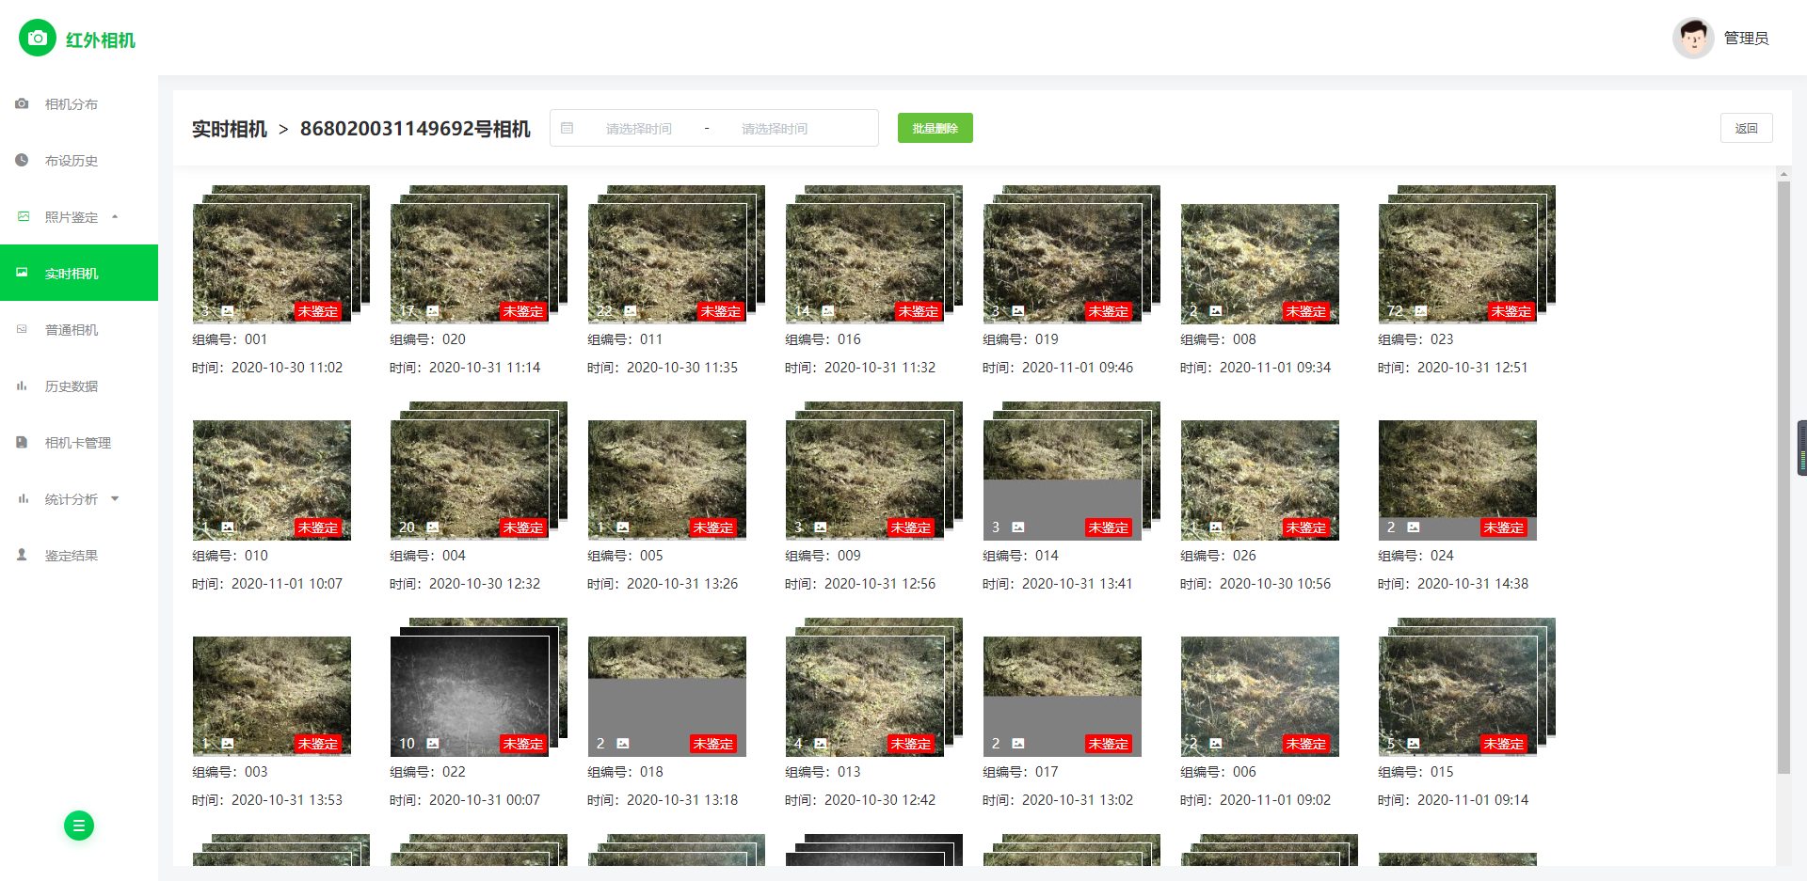Open the 布设历史 menu item
The width and height of the screenshot is (1807, 881).
[79, 160]
